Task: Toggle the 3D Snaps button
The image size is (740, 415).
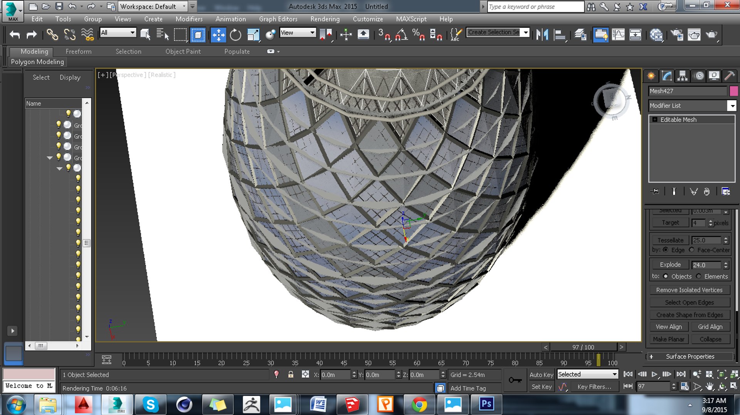Action: (x=384, y=35)
